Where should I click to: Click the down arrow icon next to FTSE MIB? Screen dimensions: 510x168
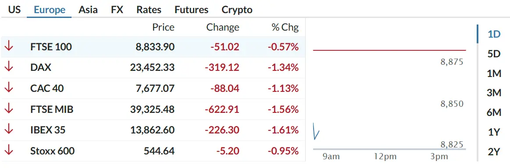pyautogui.click(x=9, y=109)
